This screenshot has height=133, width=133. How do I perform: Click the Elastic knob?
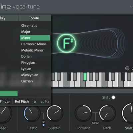click(32, 113)
